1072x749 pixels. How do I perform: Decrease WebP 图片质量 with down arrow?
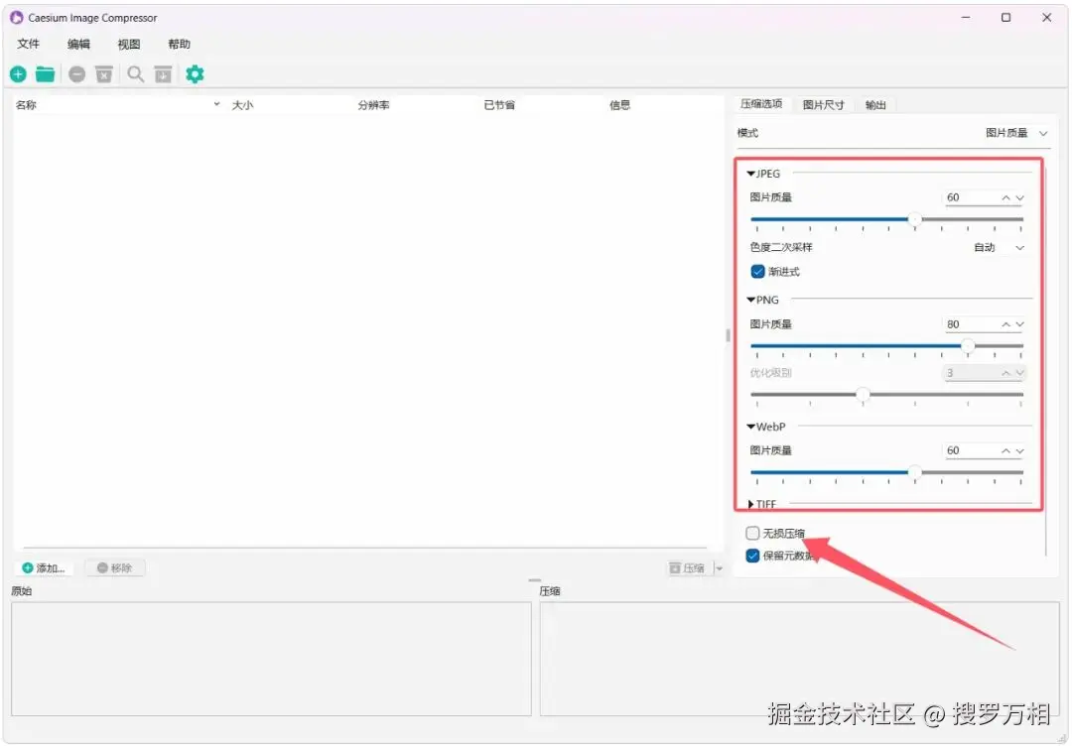coord(1019,451)
